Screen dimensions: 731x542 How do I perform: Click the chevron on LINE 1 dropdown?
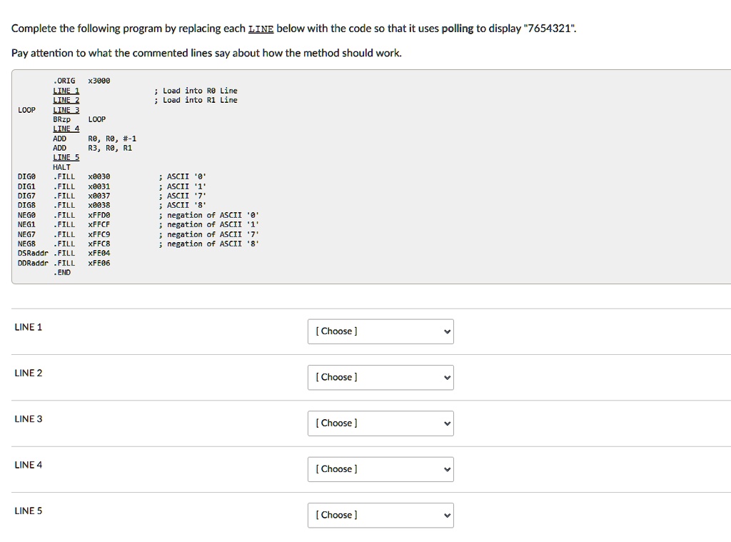[445, 331]
